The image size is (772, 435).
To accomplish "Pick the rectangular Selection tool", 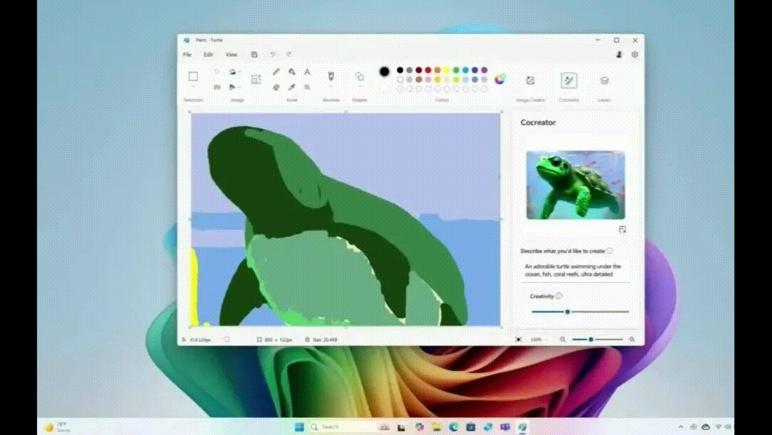I will coord(193,76).
